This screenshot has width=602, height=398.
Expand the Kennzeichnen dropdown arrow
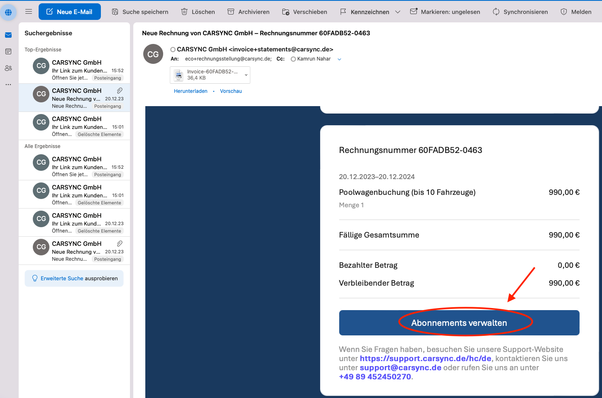398,12
